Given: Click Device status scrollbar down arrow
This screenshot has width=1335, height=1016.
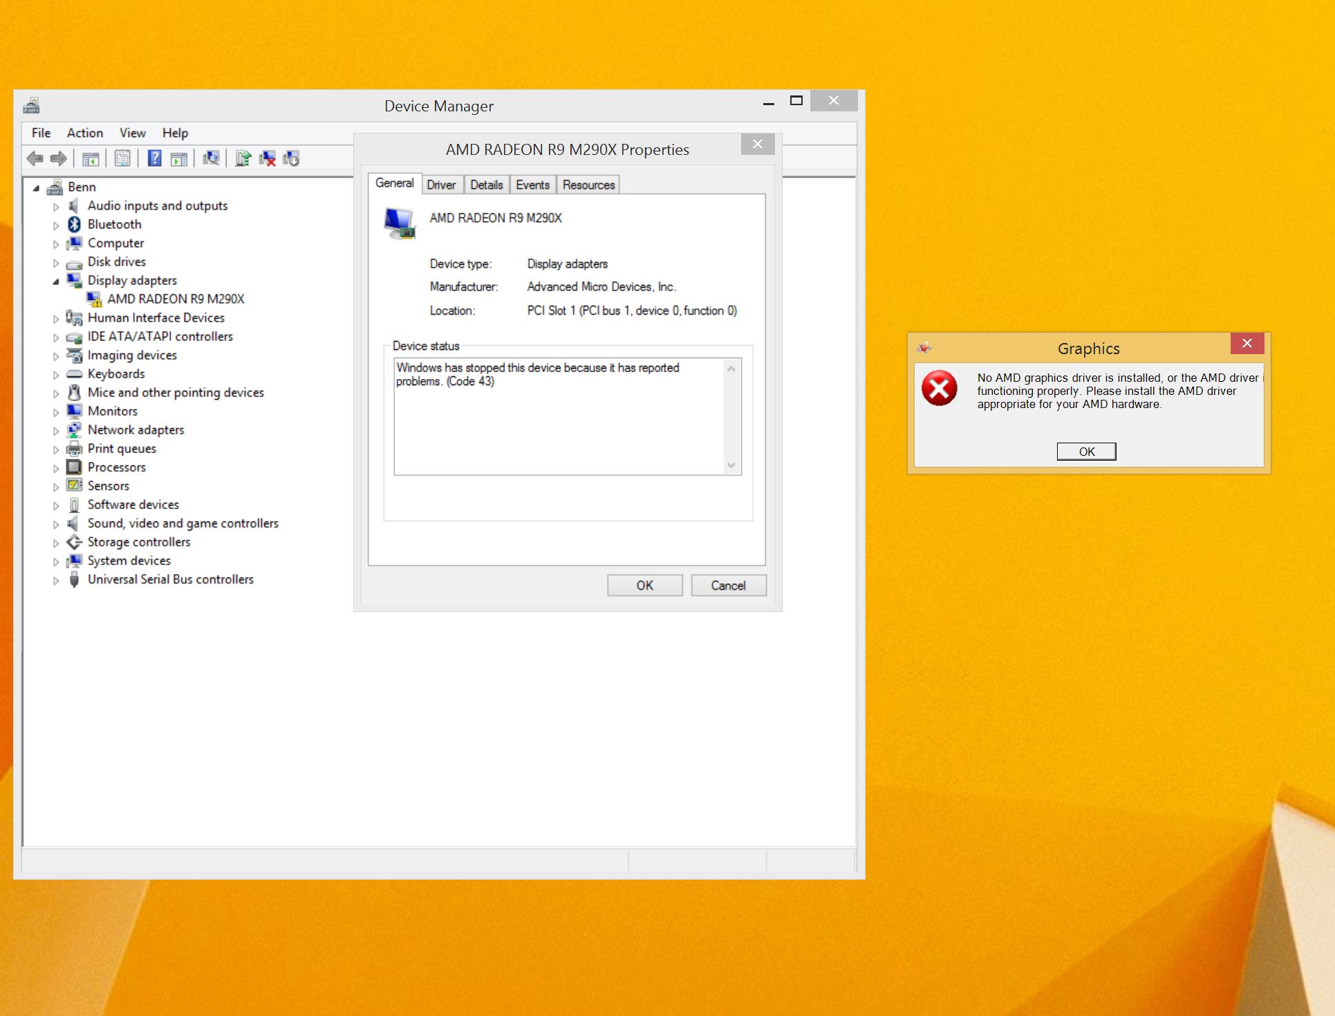Looking at the screenshot, I should tap(731, 465).
